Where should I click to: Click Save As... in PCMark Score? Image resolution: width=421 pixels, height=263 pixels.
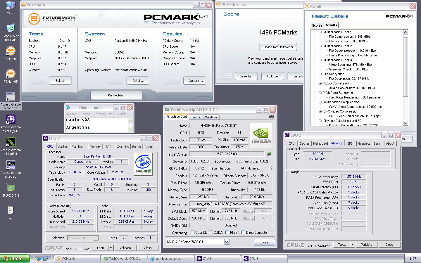pyautogui.click(x=246, y=76)
